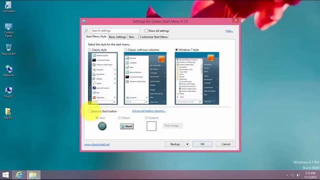Open the Backup dropdown button
The image size is (320, 180).
click(x=177, y=144)
